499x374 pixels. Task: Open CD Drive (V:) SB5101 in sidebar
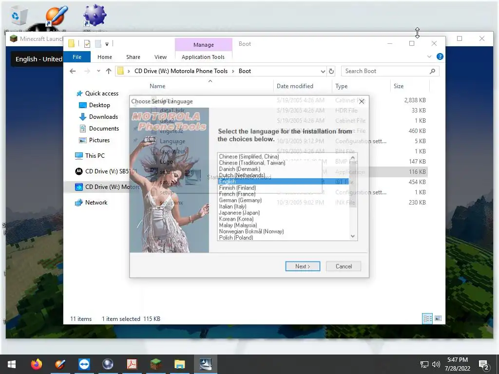pos(107,171)
